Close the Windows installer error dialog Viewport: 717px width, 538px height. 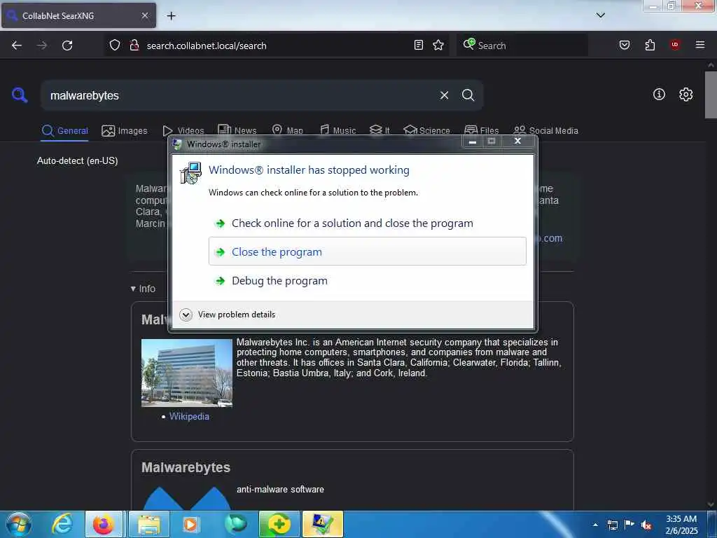click(x=517, y=142)
